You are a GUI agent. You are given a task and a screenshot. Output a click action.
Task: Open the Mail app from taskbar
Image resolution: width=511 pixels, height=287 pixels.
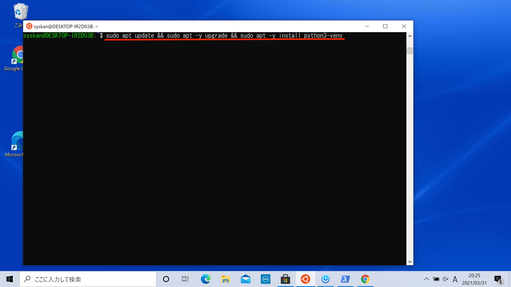tap(245, 279)
